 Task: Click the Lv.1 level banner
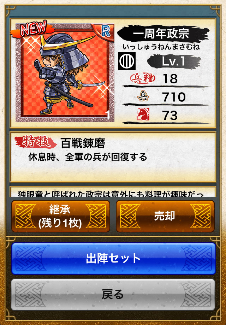[174, 61]
